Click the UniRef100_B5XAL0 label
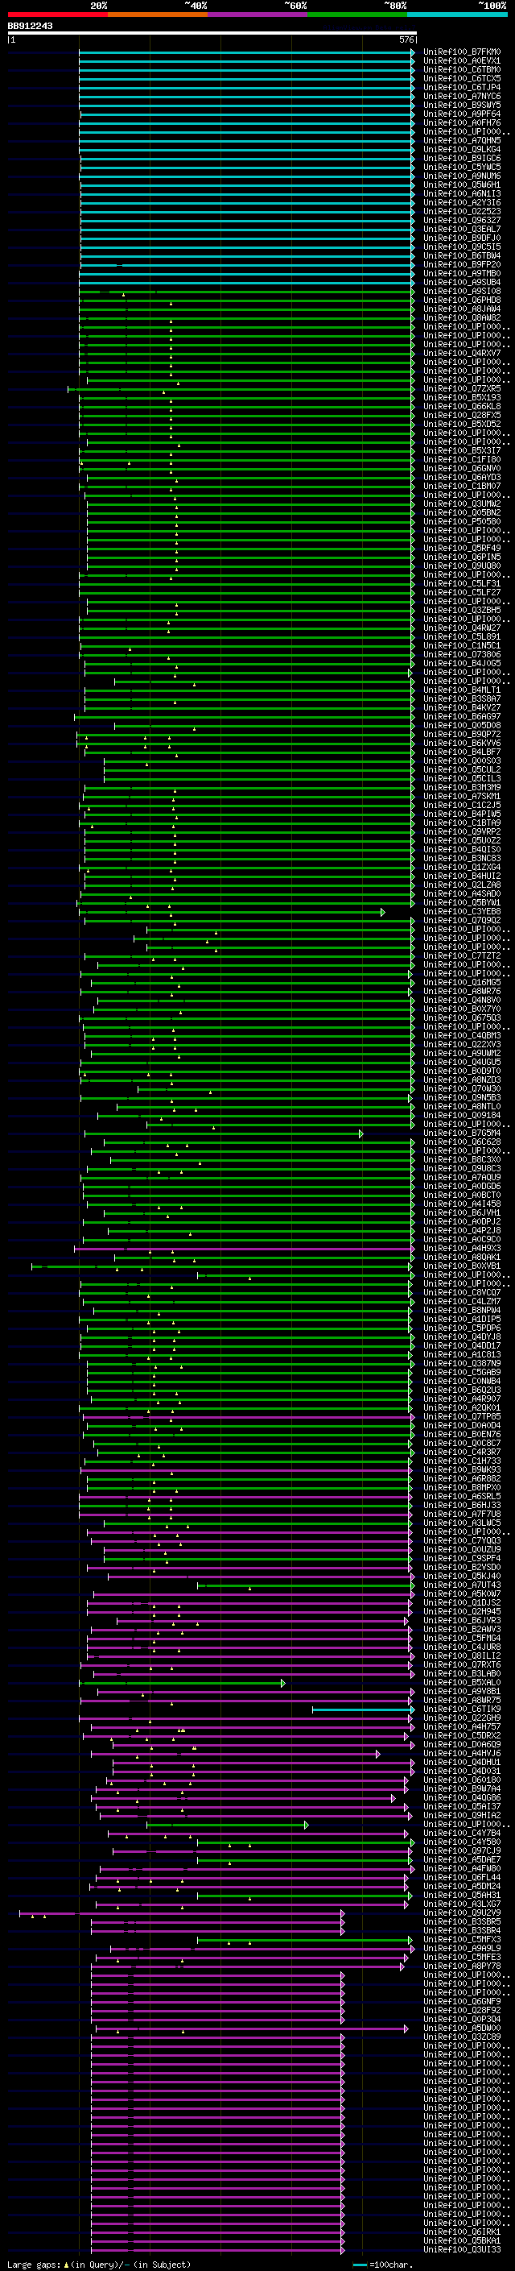This screenshot has width=515, height=2271. 462,1683
